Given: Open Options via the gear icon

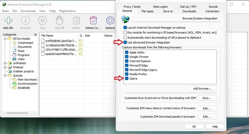Looking at the screenshot, I should tap(110, 20).
